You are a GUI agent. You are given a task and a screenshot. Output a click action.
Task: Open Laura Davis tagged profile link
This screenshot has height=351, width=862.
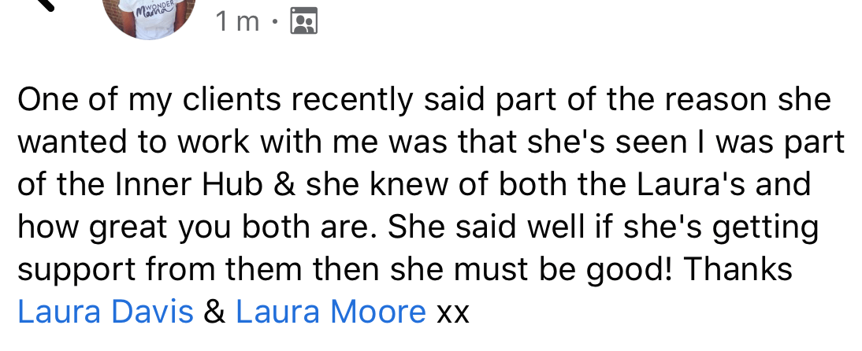pos(106,312)
